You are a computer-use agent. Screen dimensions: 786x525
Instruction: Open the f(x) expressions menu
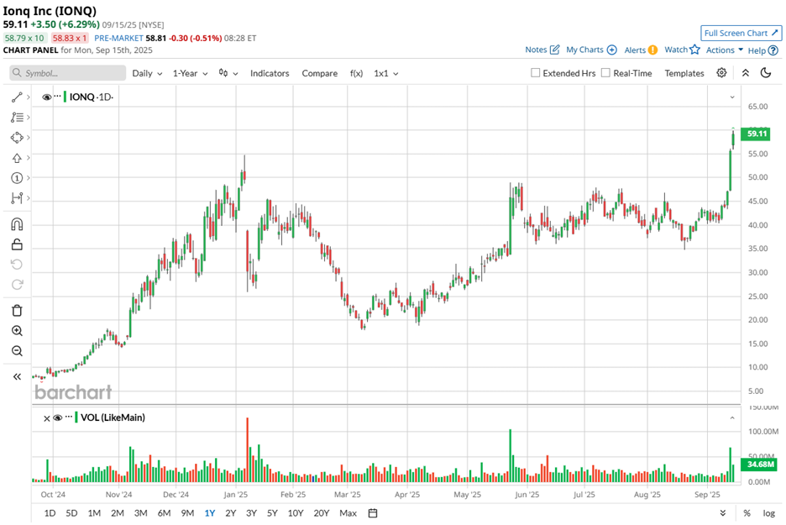[356, 73]
